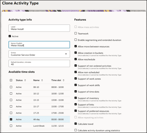Viewport: 147px width, 133px height.
Task: Uncheck Calculate travel
Action: (76, 124)
